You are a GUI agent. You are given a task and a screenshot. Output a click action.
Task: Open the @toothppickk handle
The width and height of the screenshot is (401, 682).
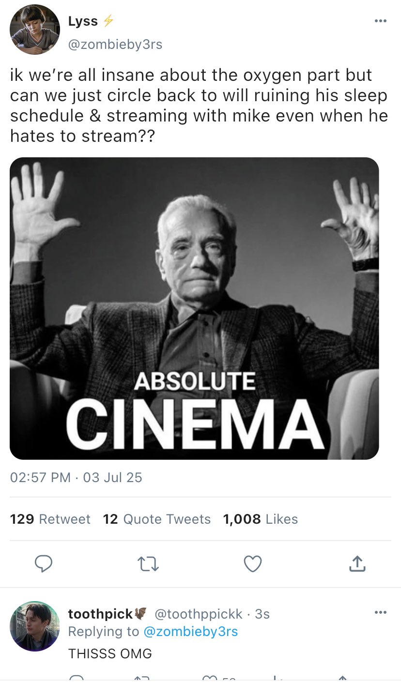pyautogui.click(x=198, y=614)
